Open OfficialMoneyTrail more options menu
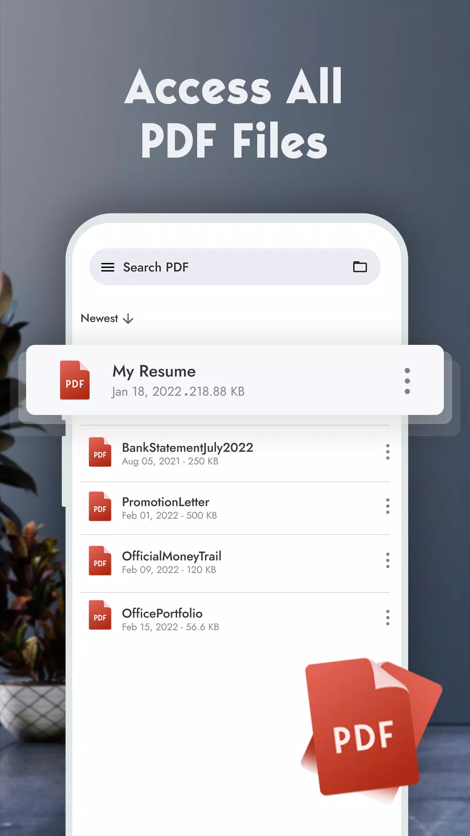The height and width of the screenshot is (836, 470). 388,560
